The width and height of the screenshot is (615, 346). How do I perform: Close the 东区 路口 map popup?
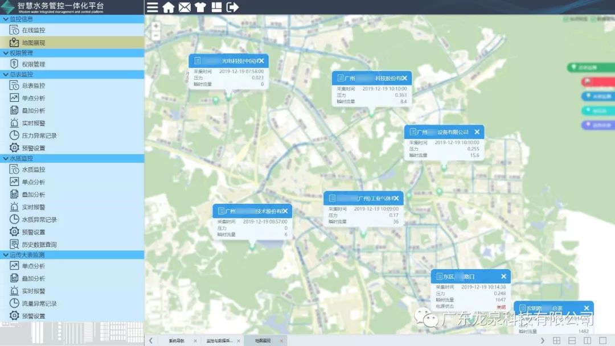pos(503,277)
